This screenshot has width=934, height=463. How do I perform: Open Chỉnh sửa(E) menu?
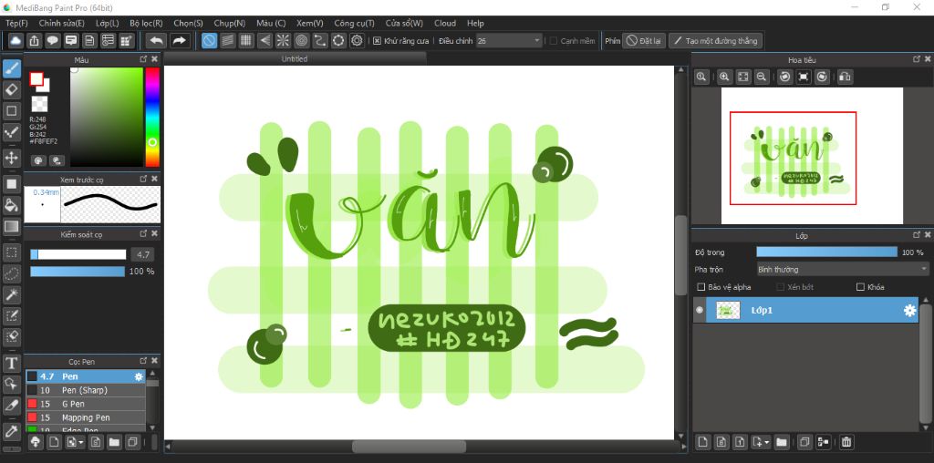(x=61, y=23)
